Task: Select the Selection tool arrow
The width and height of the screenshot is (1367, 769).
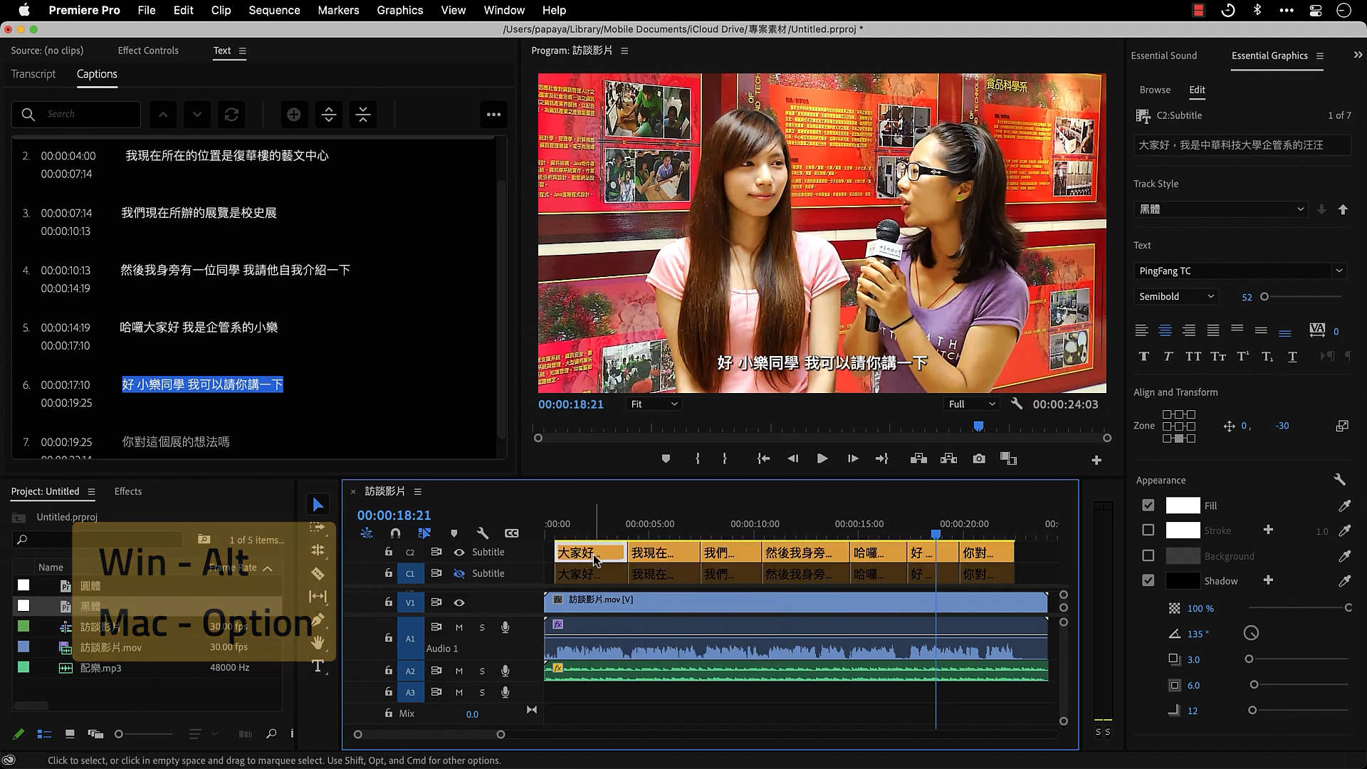Action: pos(318,505)
